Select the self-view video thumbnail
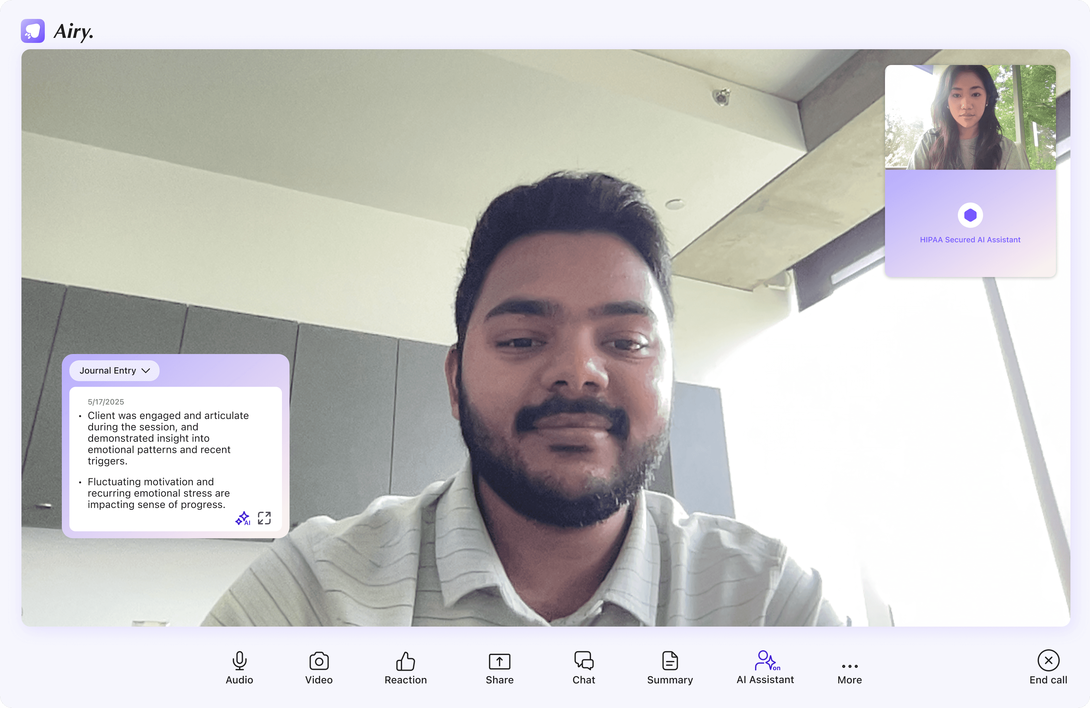Image resolution: width=1090 pixels, height=708 pixels. click(970, 117)
